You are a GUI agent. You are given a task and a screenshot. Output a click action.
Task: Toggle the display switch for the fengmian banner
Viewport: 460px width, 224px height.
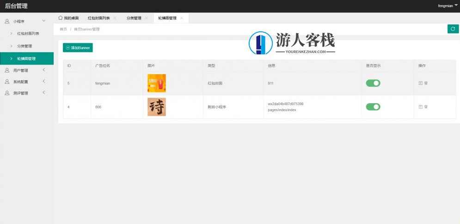coord(373,83)
